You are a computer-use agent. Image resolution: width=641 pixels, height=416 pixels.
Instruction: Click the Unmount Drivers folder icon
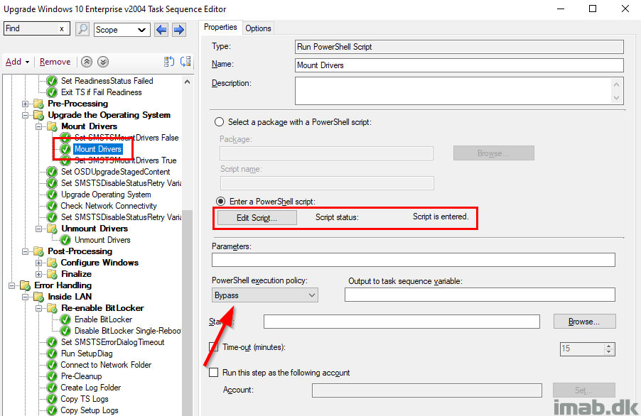point(52,229)
